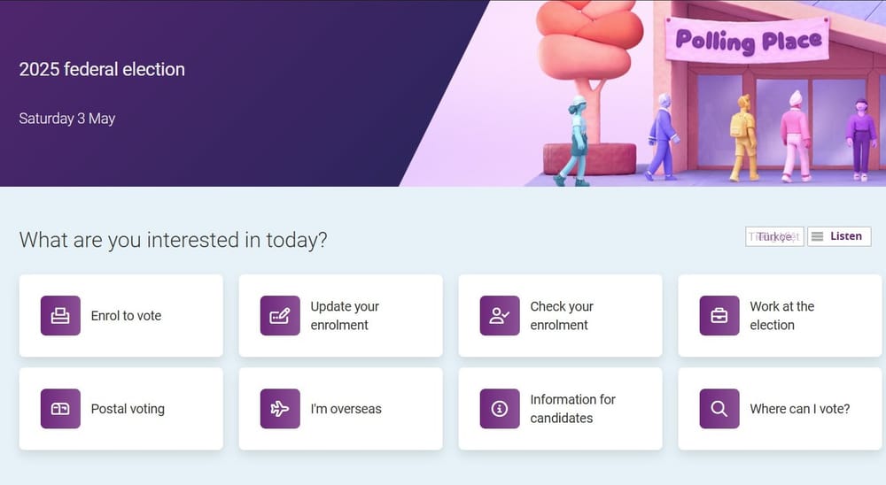Click the I'm overseas airplane icon

[x=280, y=409]
